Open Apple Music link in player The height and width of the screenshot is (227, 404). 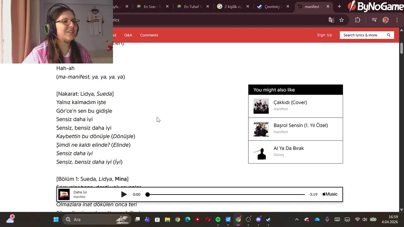(330, 194)
